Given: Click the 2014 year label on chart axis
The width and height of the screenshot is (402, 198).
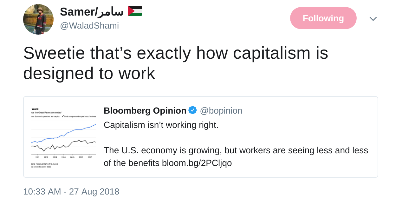Looking at the screenshot, I should (x=63, y=157).
